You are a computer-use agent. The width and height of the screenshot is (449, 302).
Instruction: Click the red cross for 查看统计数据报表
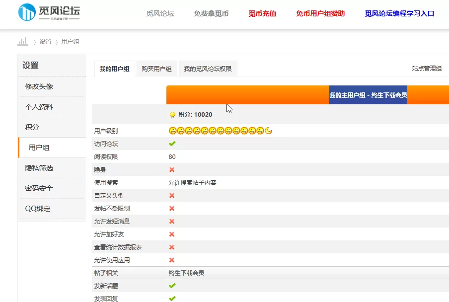(172, 247)
